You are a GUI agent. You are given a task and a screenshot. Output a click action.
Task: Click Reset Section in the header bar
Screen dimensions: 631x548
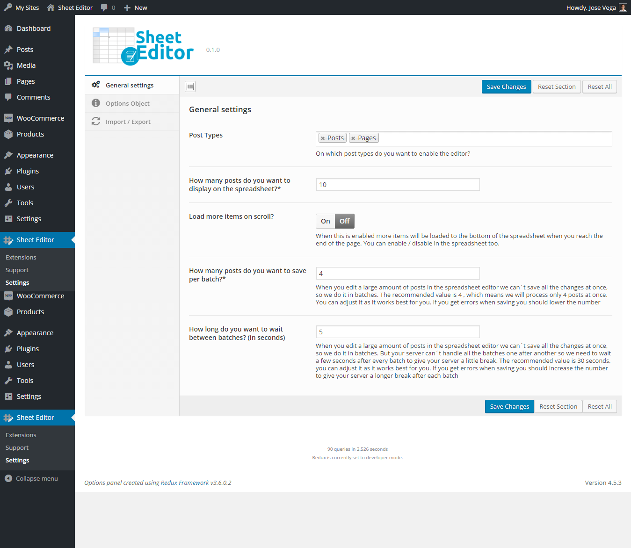557,87
